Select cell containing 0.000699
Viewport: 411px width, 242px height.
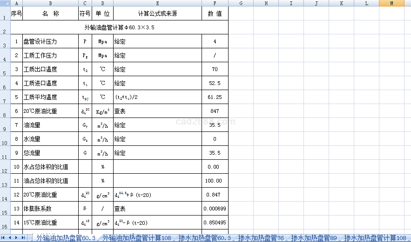coord(215,209)
